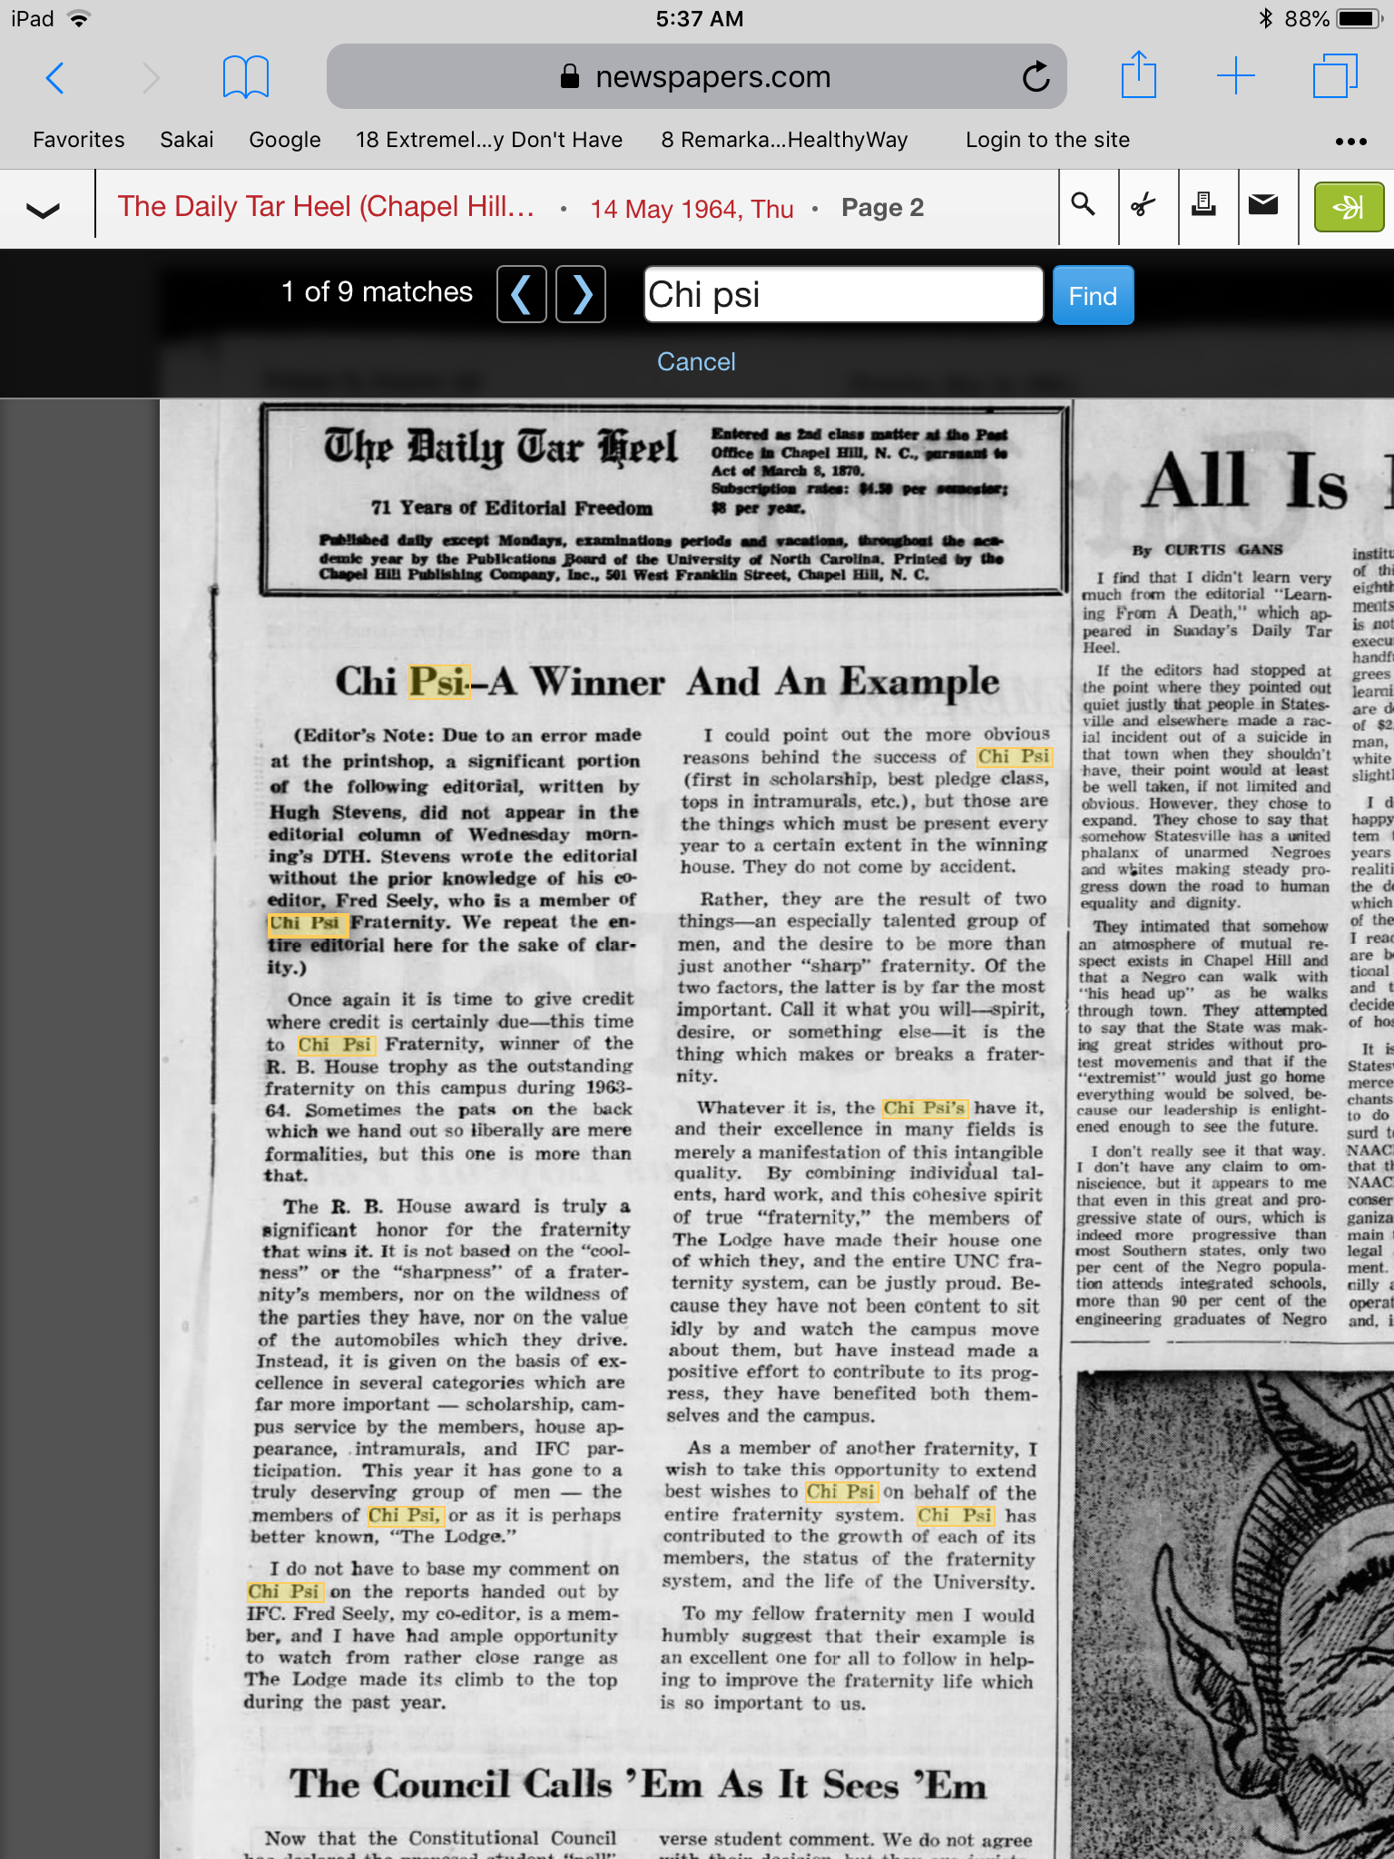Cancel the in-page search
This screenshot has height=1859, width=1394.
point(696,361)
